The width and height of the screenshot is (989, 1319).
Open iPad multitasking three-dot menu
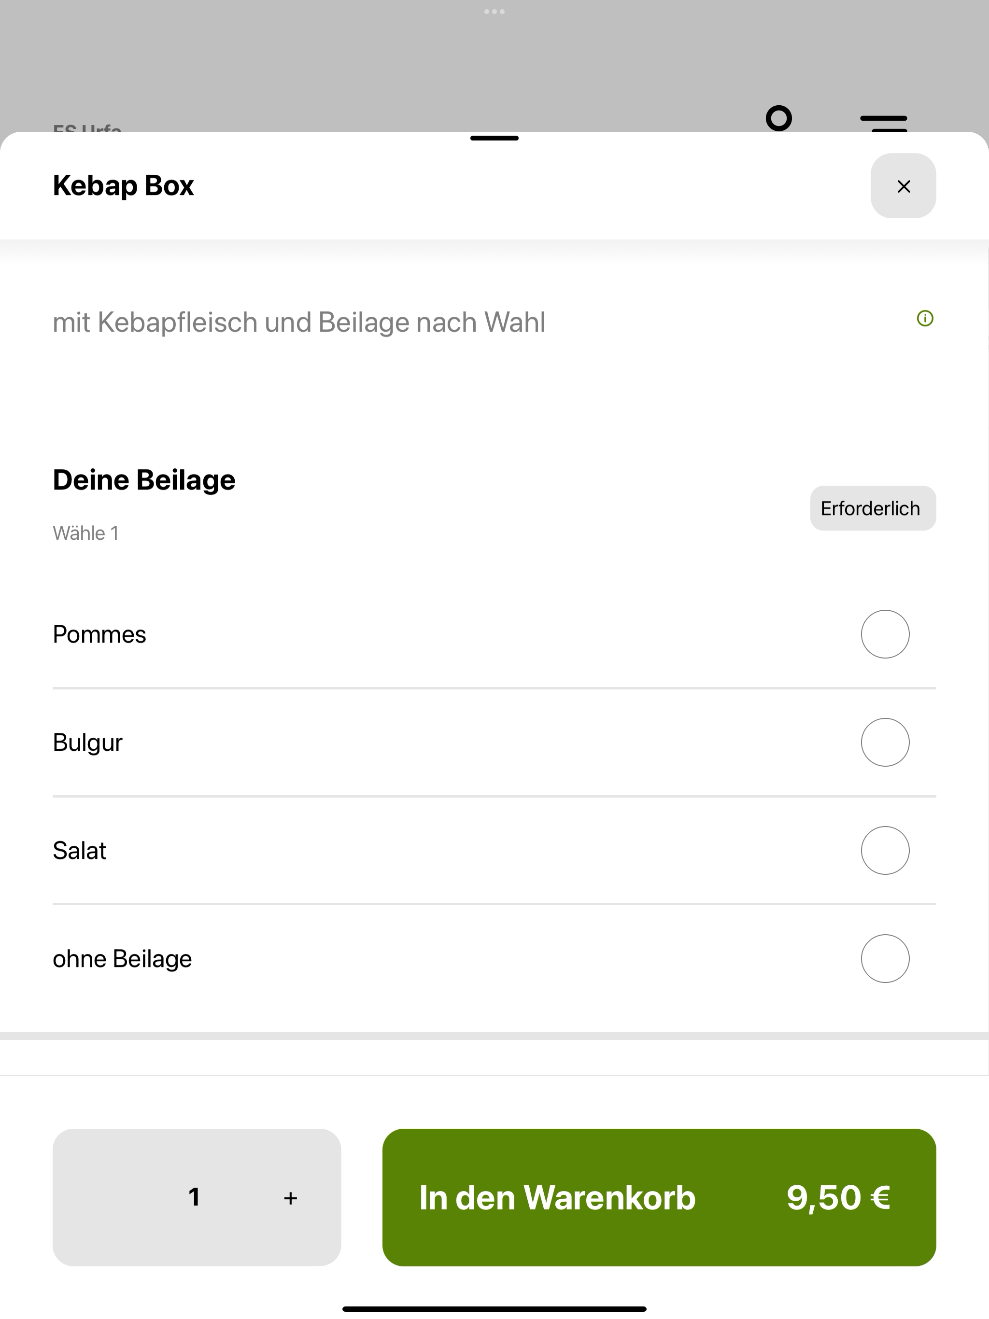tap(494, 11)
